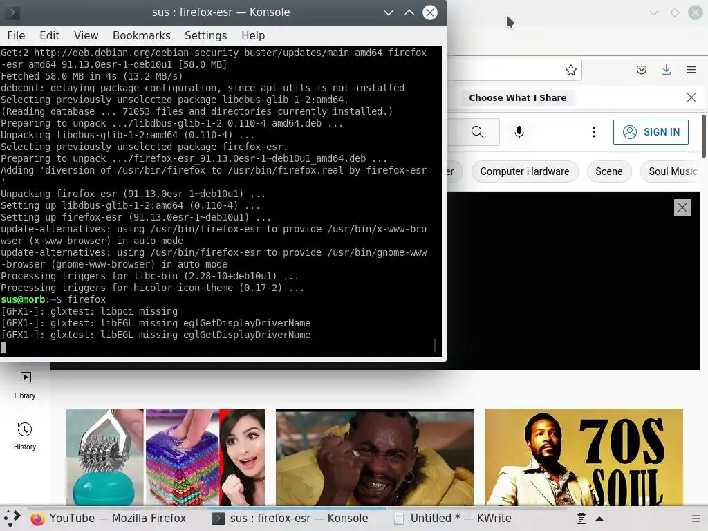Start voice search with microphone icon
The height and width of the screenshot is (531, 708).
coord(519,132)
